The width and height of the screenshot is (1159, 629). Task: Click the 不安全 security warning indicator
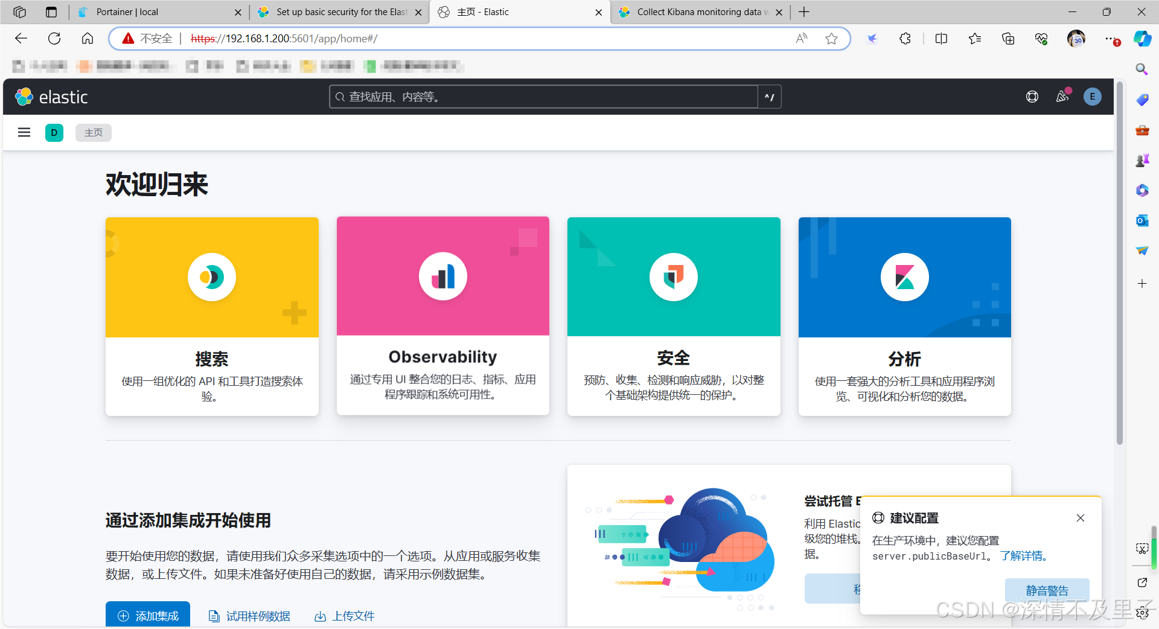(147, 39)
